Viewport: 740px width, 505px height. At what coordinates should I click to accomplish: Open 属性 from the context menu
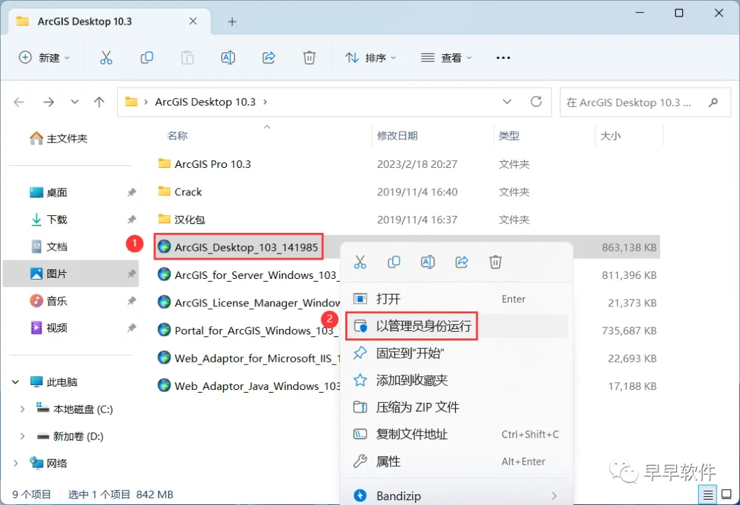456,461
